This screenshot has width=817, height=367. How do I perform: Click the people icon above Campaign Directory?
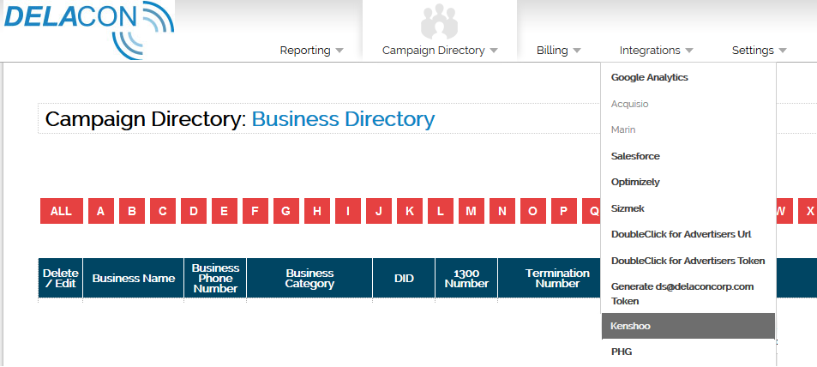tap(439, 21)
